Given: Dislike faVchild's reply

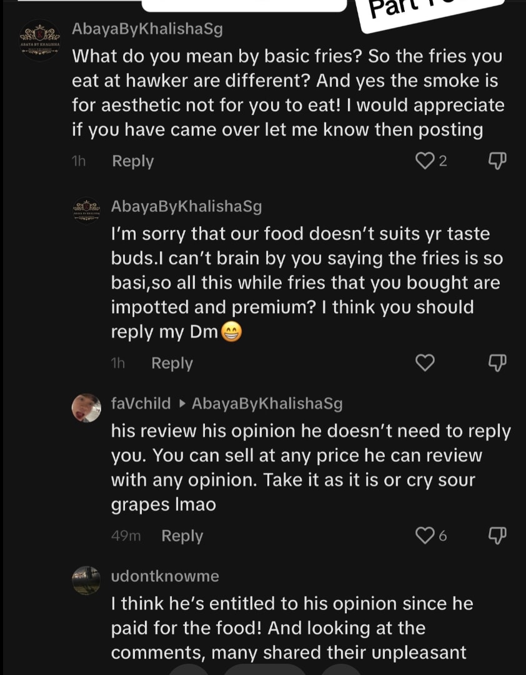Looking at the screenshot, I should click(x=497, y=535).
